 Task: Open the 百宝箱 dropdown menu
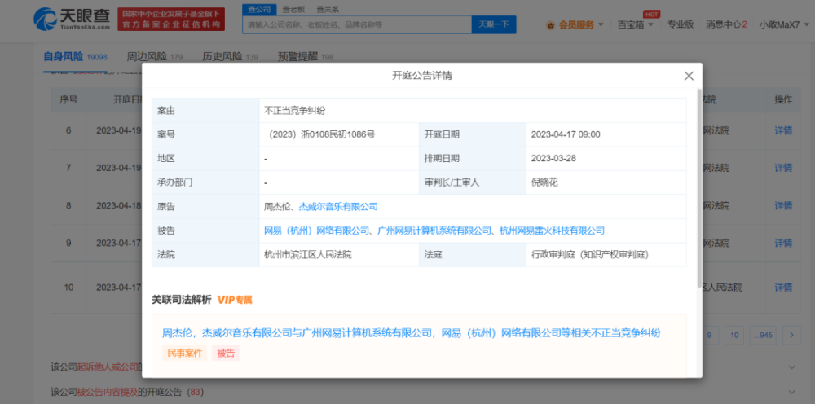coord(636,24)
